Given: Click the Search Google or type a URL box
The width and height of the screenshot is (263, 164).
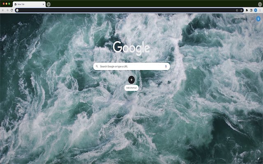Looking at the screenshot, I should coord(131,66).
